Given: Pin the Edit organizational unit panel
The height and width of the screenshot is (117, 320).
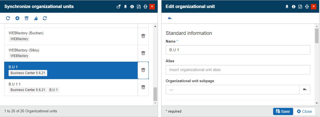Looking at the screenshot, I should [x=287, y=7].
